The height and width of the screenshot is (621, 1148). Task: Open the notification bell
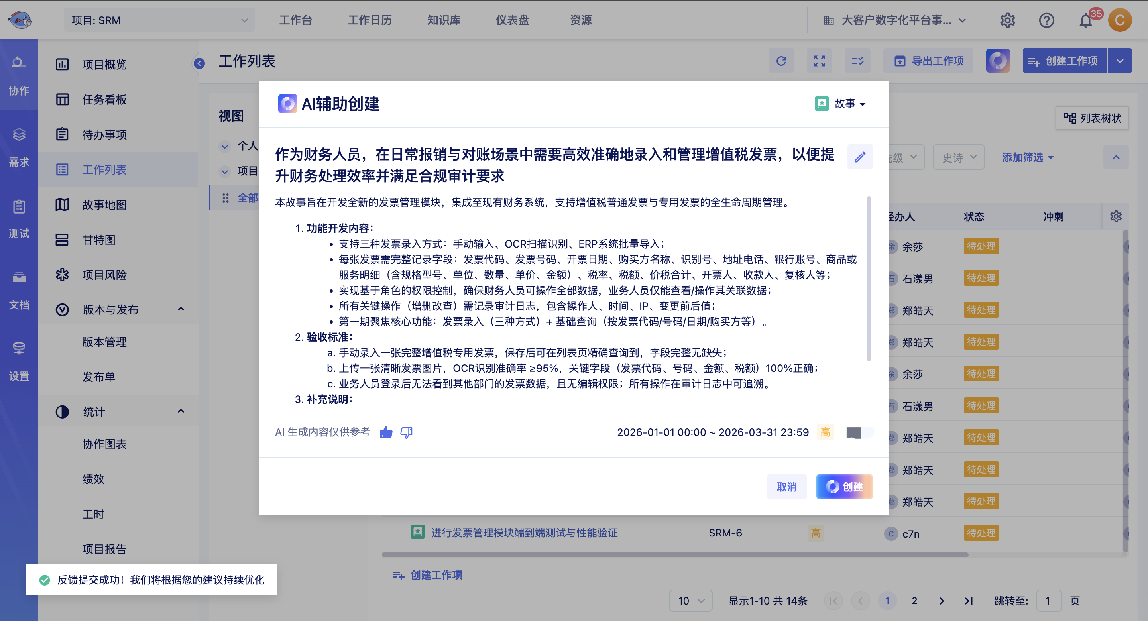tap(1085, 20)
